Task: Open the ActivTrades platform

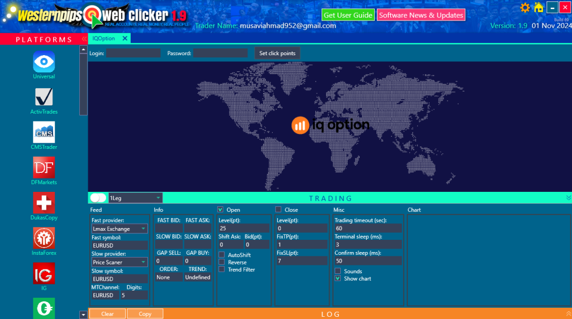Action: point(44,97)
